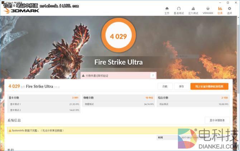This screenshot has height=151, width=240.
Task: Click the 综合分数 combined score heading
Action: (x=163, y=98)
